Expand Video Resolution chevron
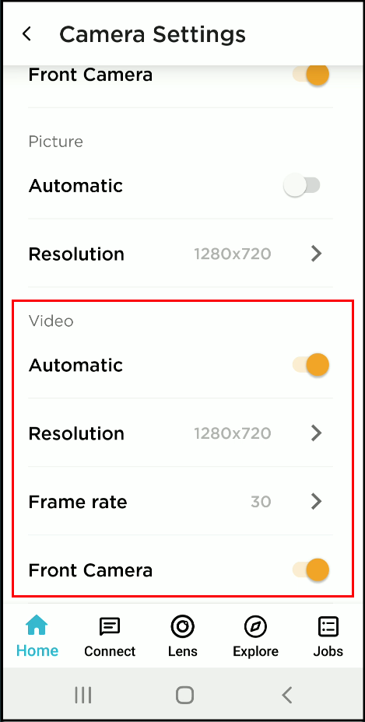 pos(316,433)
